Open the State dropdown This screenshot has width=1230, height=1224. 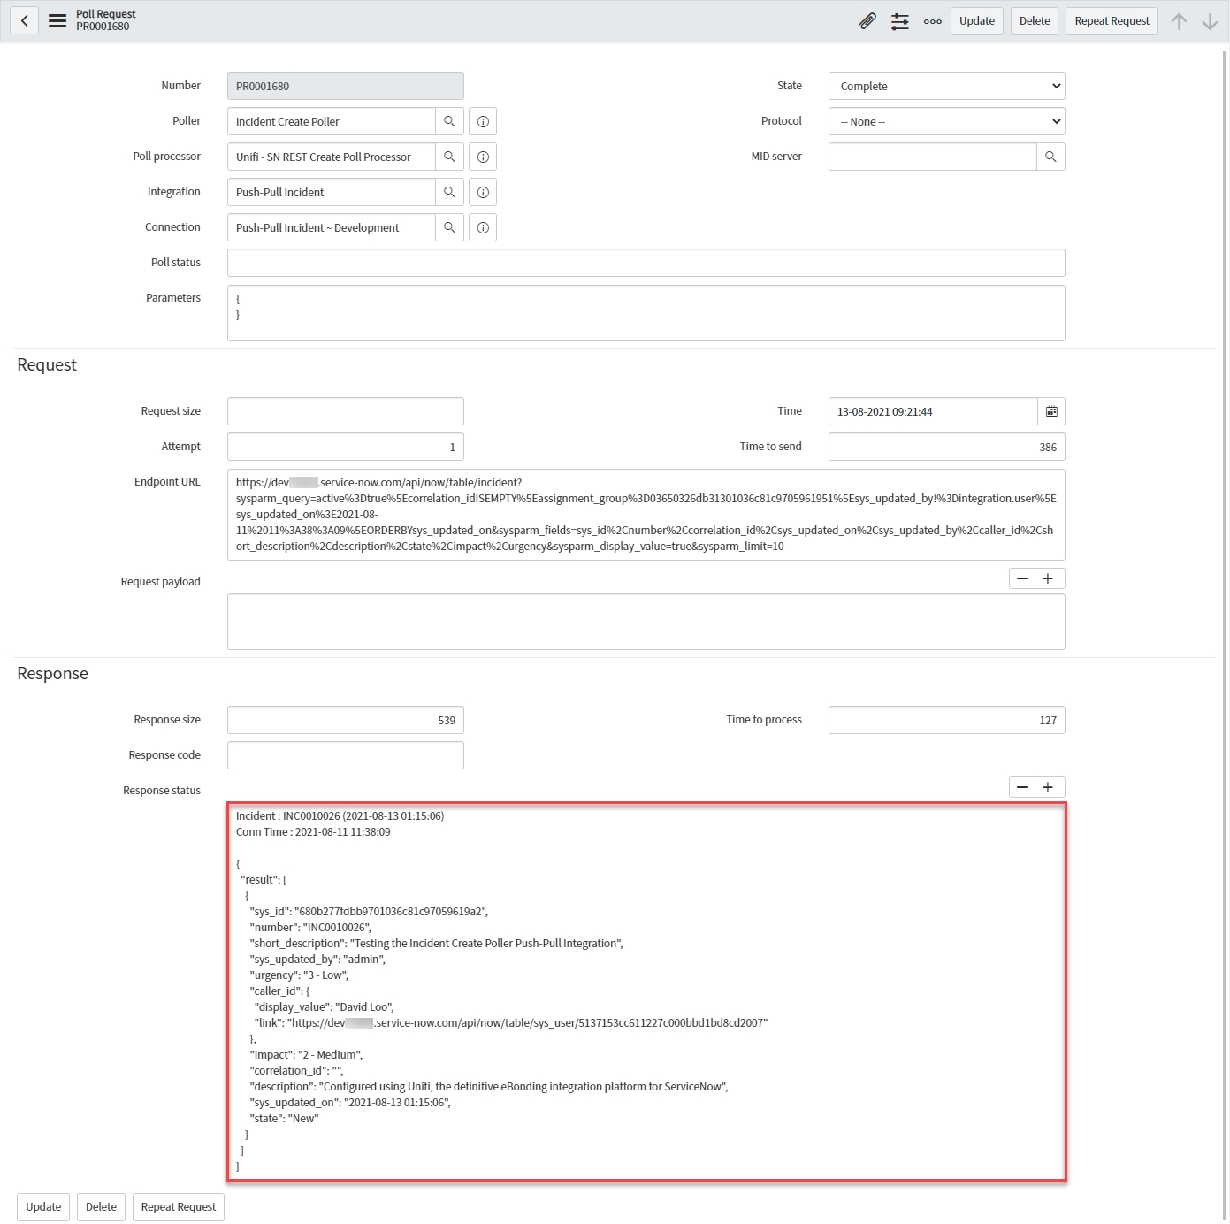[x=946, y=86]
